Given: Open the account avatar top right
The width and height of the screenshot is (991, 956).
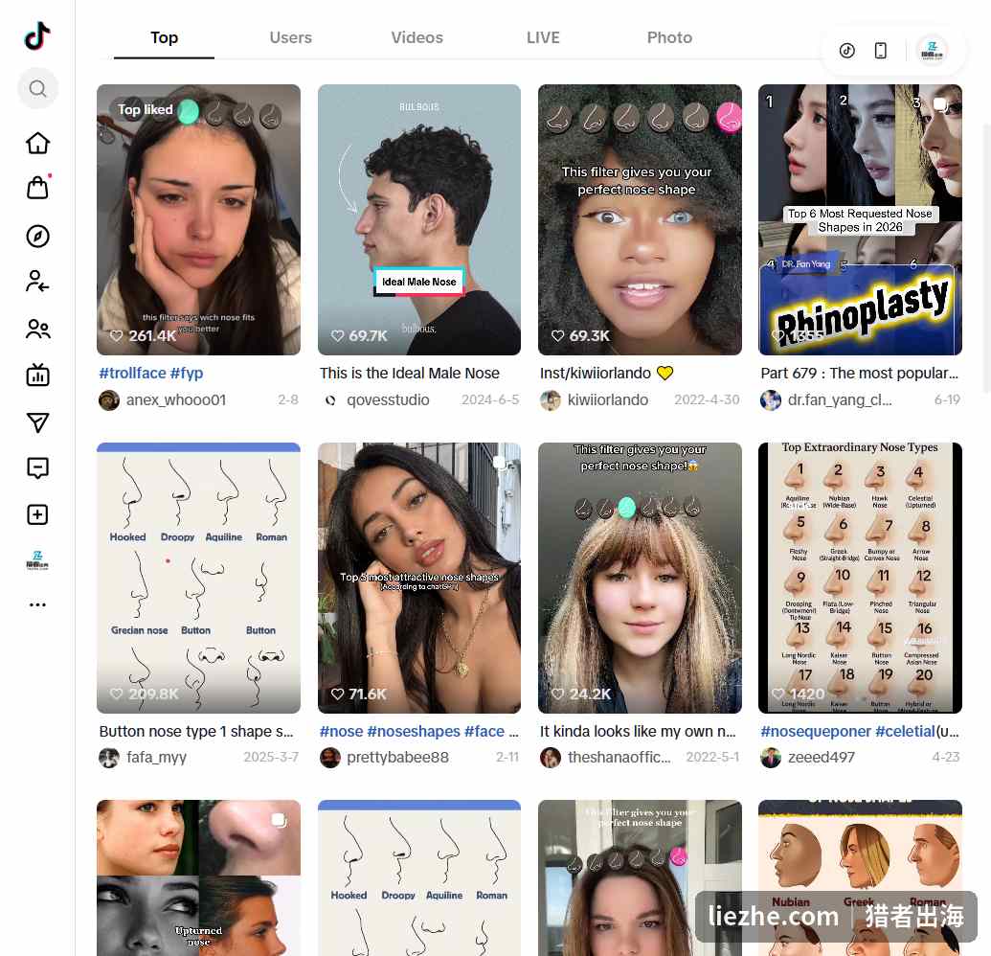Looking at the screenshot, I should (x=932, y=51).
